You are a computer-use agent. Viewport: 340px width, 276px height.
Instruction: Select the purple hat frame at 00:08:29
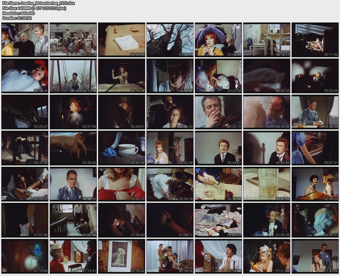point(218,40)
